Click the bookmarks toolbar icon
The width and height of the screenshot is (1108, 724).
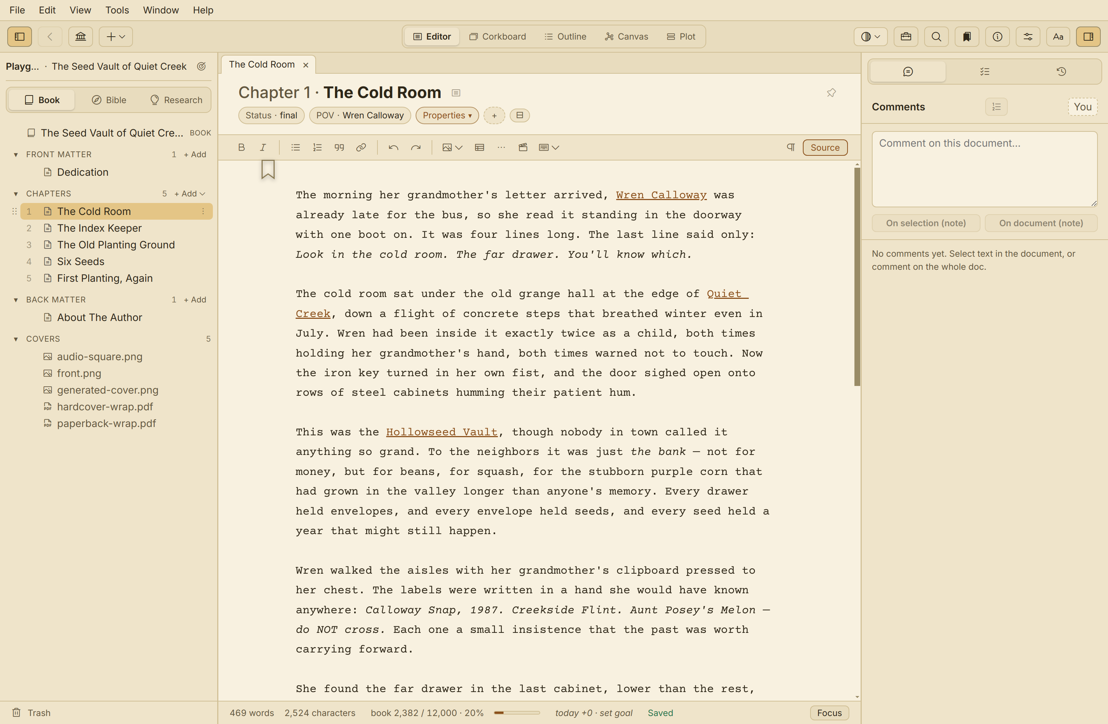click(x=967, y=36)
